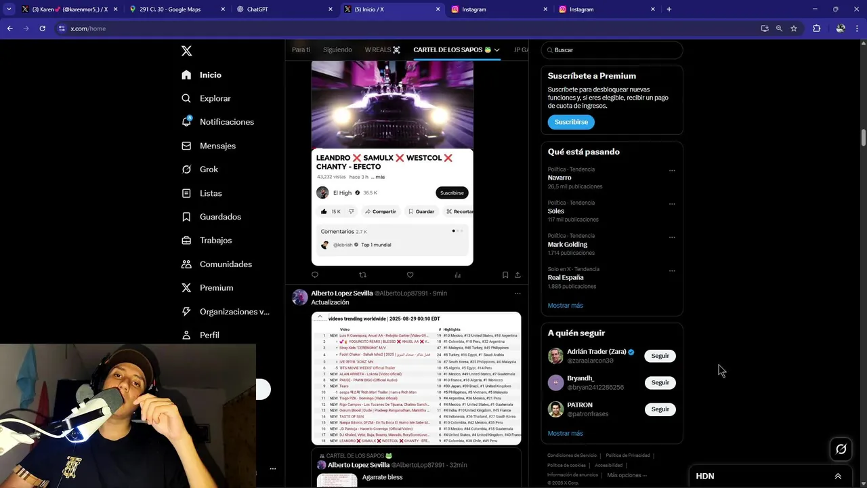Open the floating Grok button

pyautogui.click(x=841, y=449)
